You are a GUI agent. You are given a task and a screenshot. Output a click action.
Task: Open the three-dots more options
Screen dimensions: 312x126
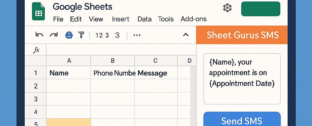click(x=137, y=35)
